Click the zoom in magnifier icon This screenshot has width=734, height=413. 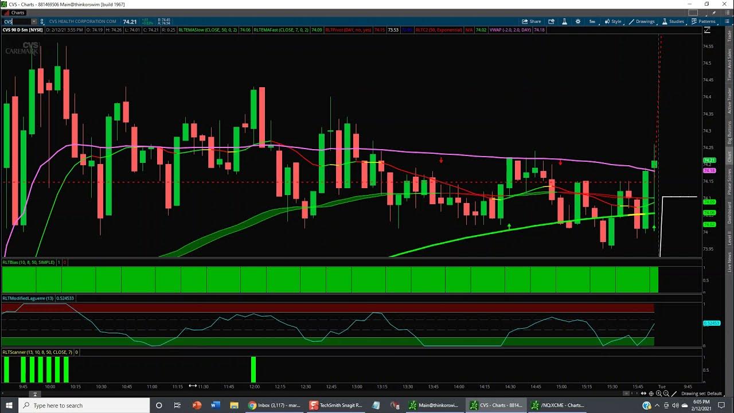click(x=659, y=393)
